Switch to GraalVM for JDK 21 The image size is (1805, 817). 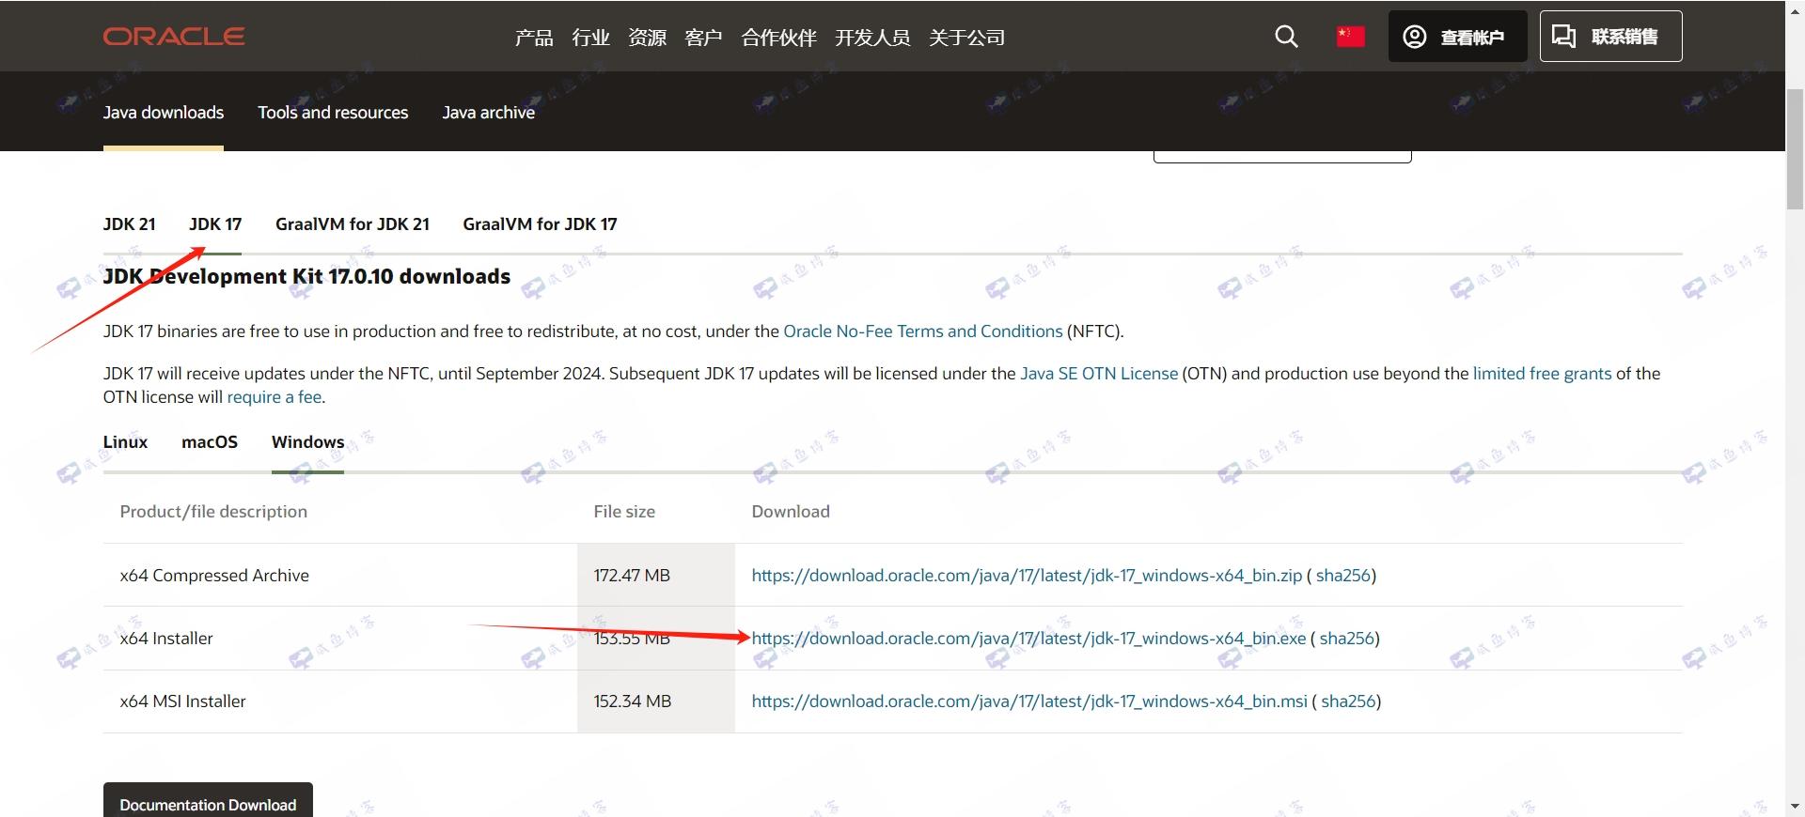coord(353,224)
